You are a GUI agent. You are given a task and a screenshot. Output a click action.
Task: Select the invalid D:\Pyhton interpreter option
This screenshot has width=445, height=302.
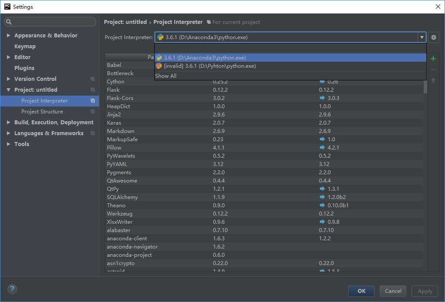[x=290, y=66]
